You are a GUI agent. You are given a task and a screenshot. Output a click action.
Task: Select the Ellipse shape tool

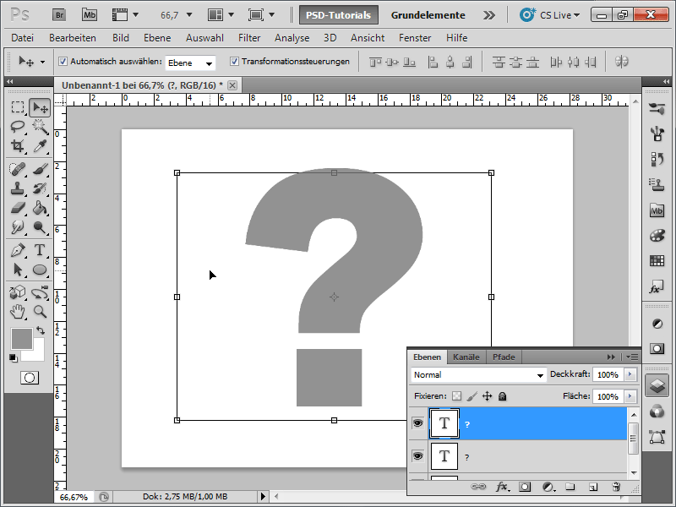[40, 270]
